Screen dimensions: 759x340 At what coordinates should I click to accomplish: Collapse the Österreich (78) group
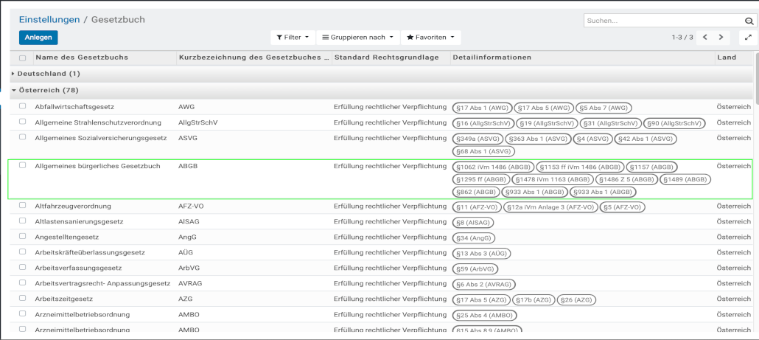(49, 90)
